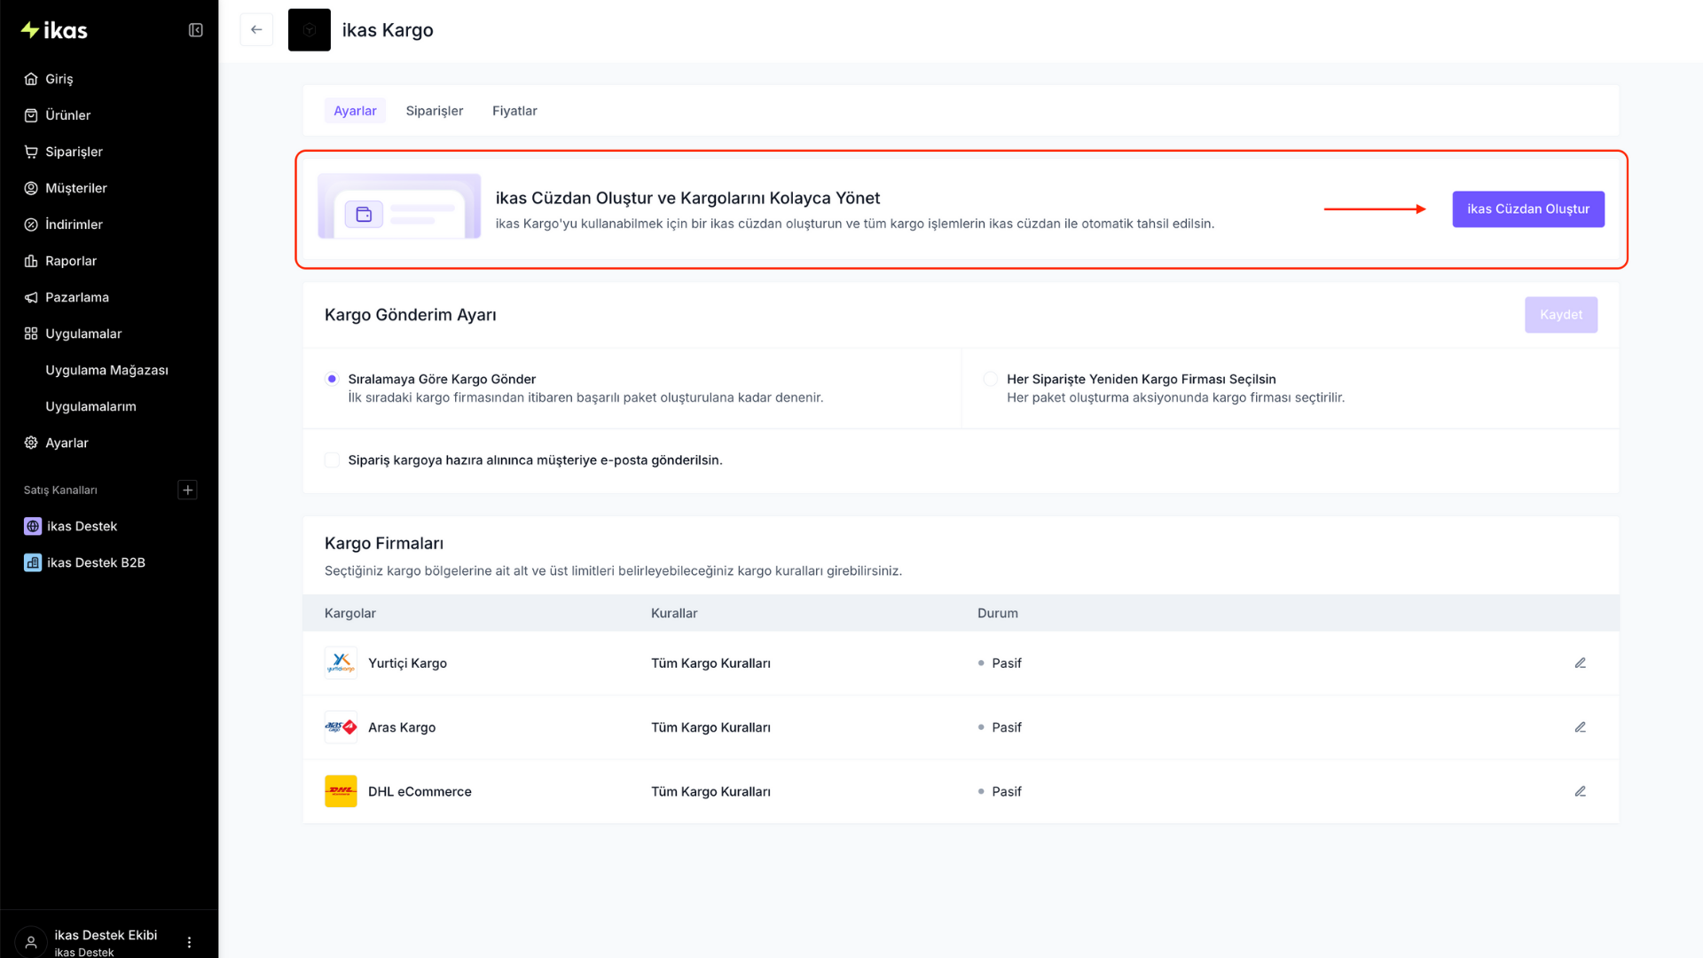
Task: Click the Aras Kargo logo
Action: tap(341, 727)
